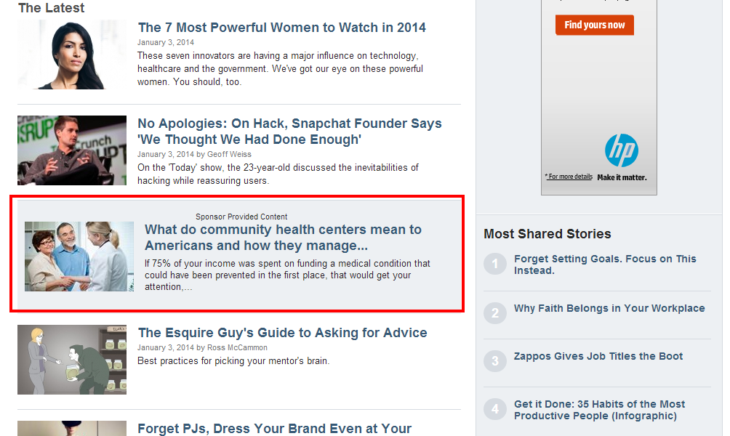
Task: Open 'Why Faith Belongs in Your Workplace'
Action: [609, 308]
